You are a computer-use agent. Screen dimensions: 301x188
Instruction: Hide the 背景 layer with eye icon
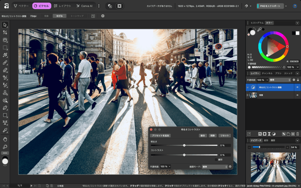tap(297, 95)
